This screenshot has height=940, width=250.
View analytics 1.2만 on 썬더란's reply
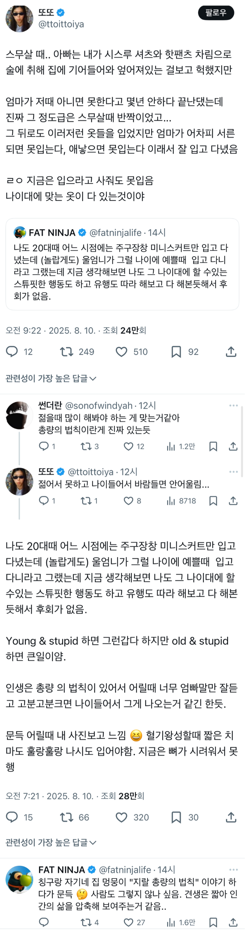(x=181, y=446)
